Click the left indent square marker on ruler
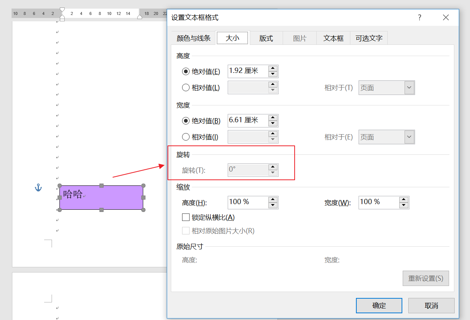 pos(62,19)
